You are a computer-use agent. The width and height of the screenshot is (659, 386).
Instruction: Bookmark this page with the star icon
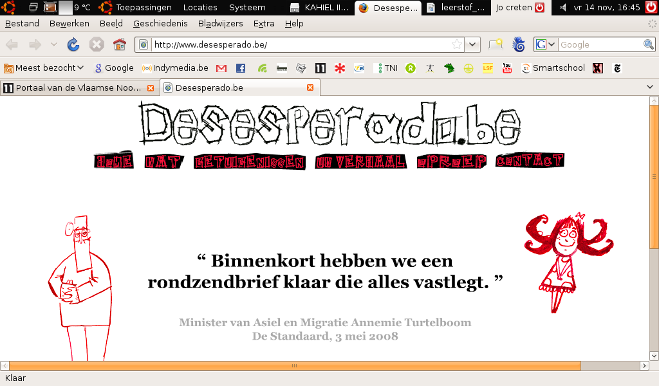pyautogui.click(x=457, y=44)
